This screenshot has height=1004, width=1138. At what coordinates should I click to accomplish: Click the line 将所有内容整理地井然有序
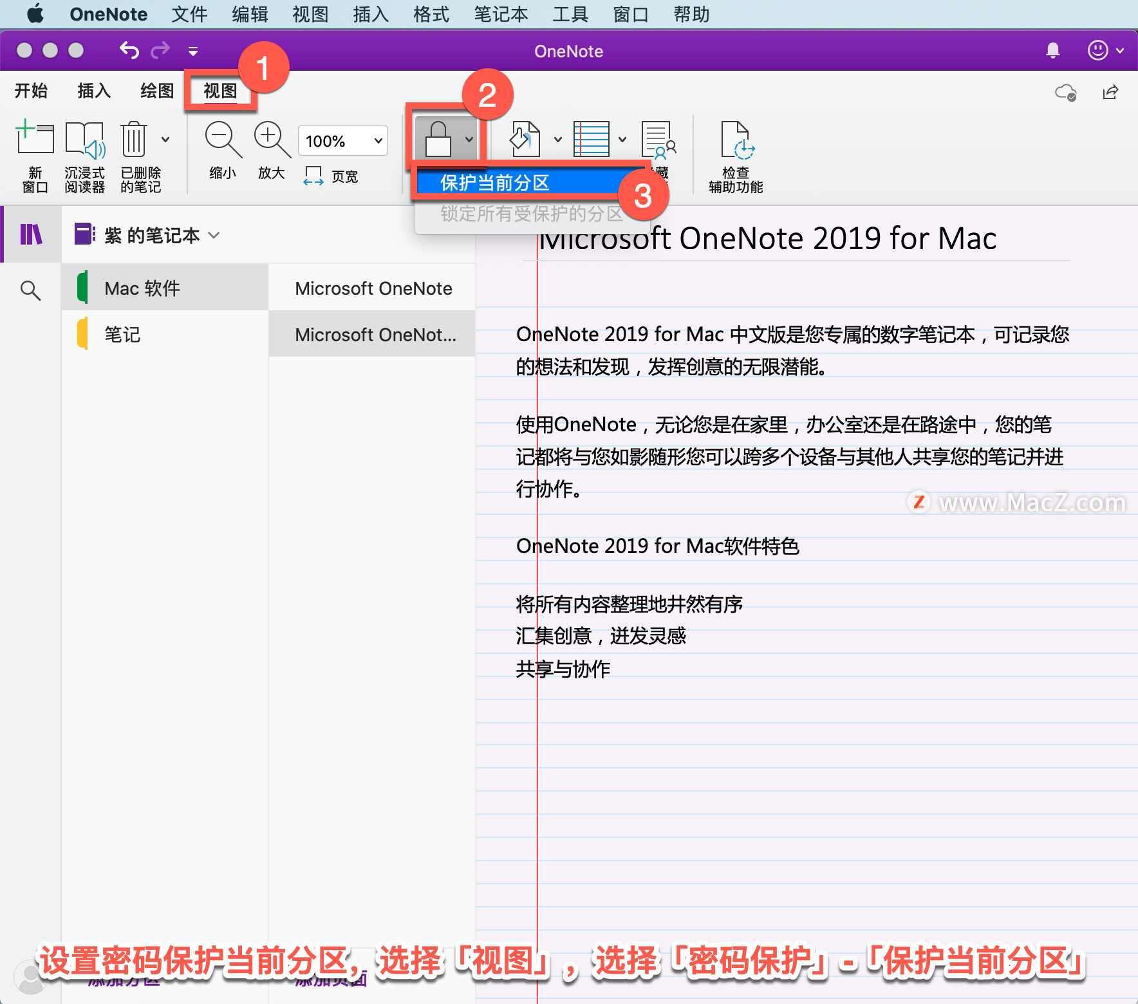(x=629, y=604)
